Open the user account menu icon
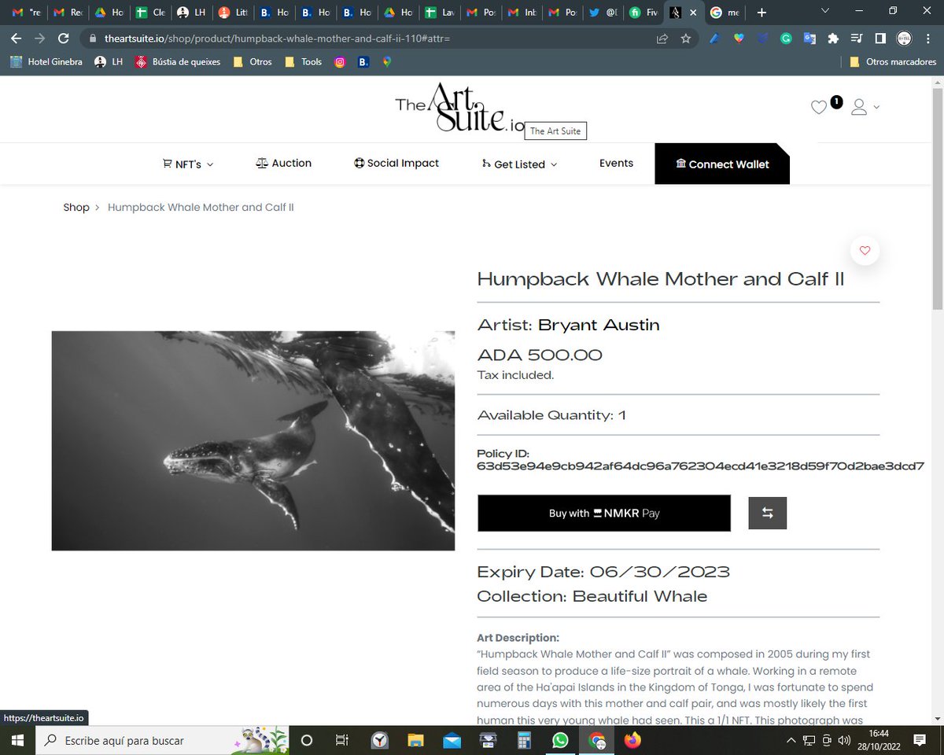 pyautogui.click(x=859, y=107)
